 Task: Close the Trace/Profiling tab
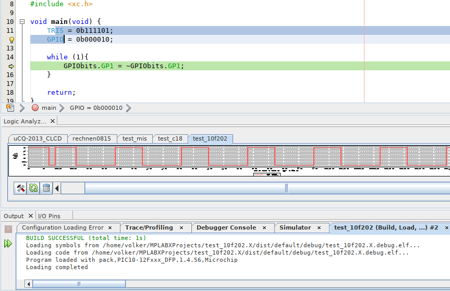tap(181, 227)
